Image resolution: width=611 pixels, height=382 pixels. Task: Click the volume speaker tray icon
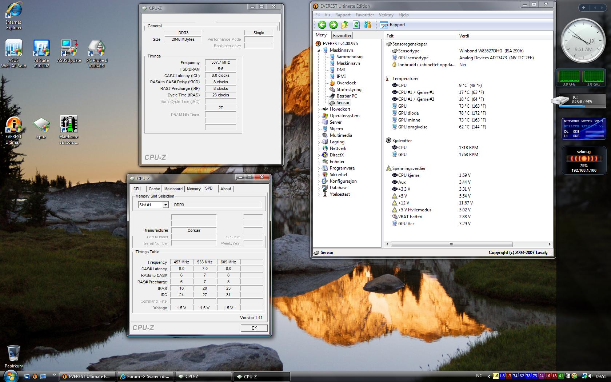tap(591, 376)
